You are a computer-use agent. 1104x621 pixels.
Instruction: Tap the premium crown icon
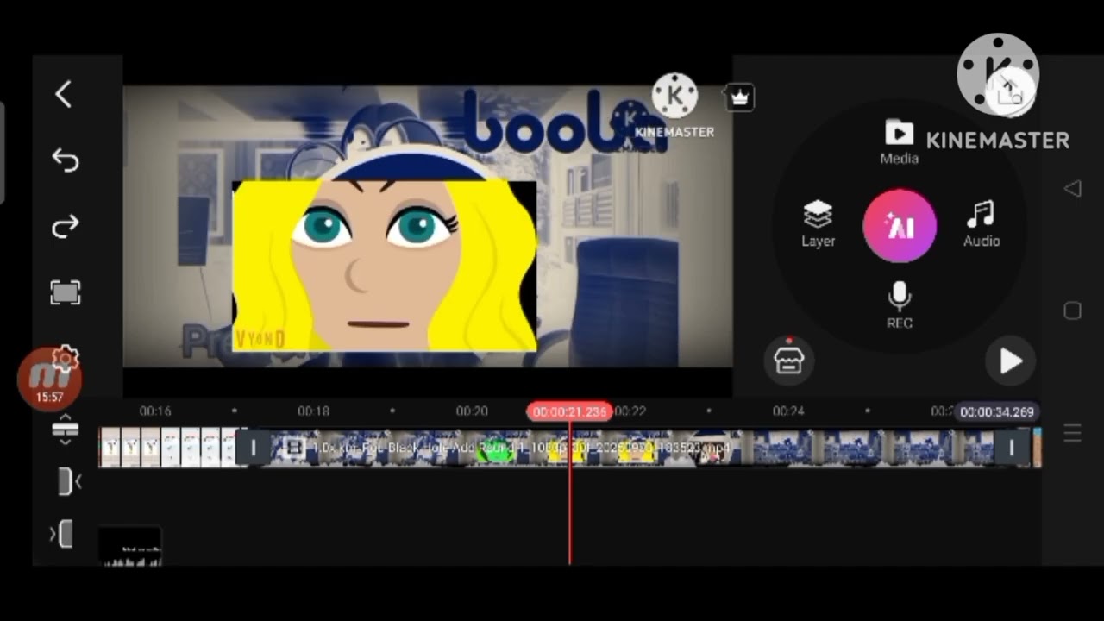[739, 97]
